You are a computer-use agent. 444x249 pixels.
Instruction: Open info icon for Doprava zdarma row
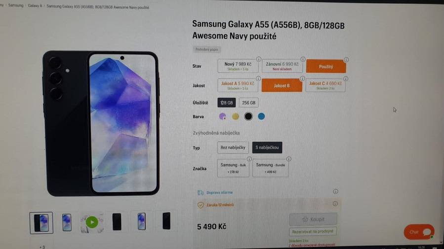[x=335, y=191]
